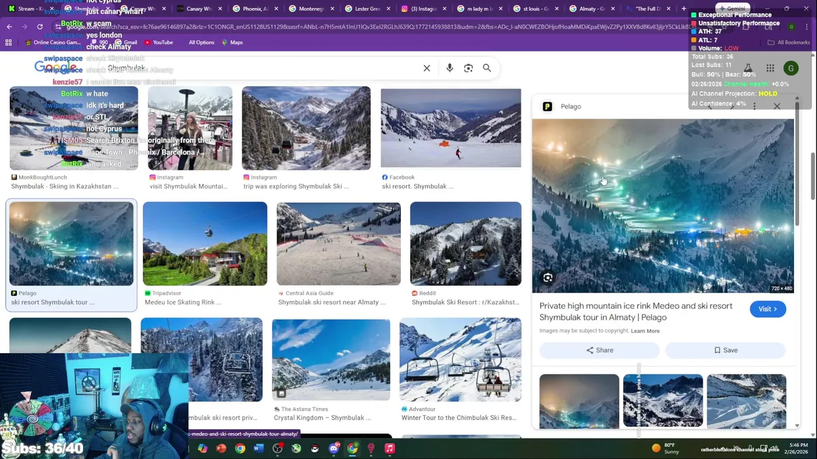Open the Copilot icon in the taskbar

[202, 449]
